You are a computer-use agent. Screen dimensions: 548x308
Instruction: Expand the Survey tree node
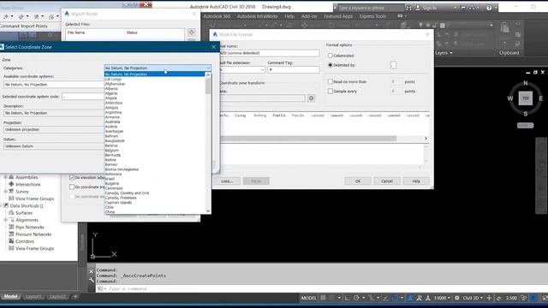6,192
